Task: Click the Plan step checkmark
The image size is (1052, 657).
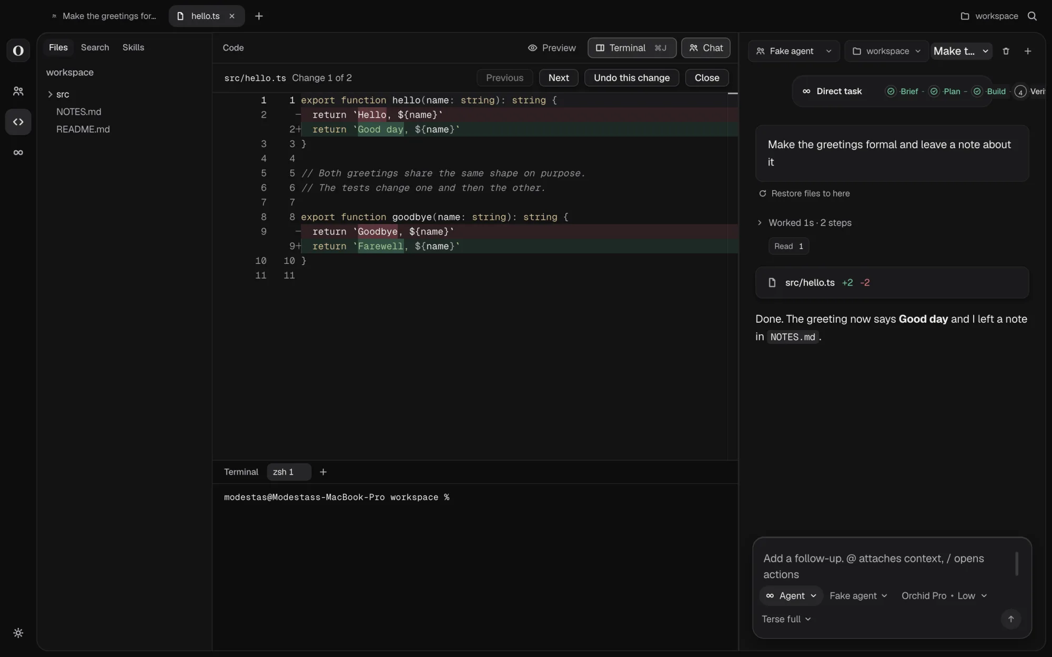Action: 934,91
